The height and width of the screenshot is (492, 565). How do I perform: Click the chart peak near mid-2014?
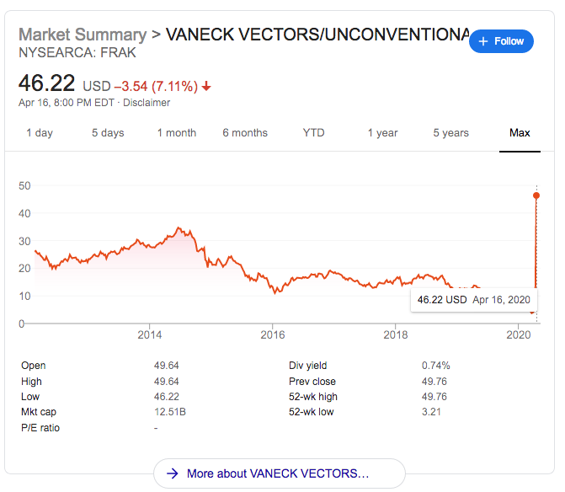pyautogui.click(x=179, y=227)
